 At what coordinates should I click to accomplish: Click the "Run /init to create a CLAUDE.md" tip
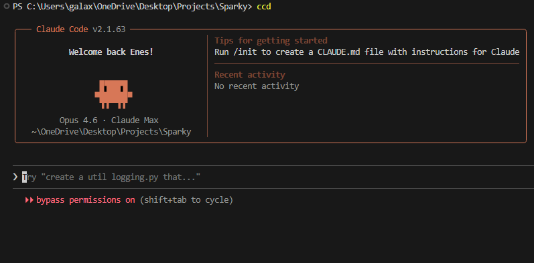click(366, 52)
